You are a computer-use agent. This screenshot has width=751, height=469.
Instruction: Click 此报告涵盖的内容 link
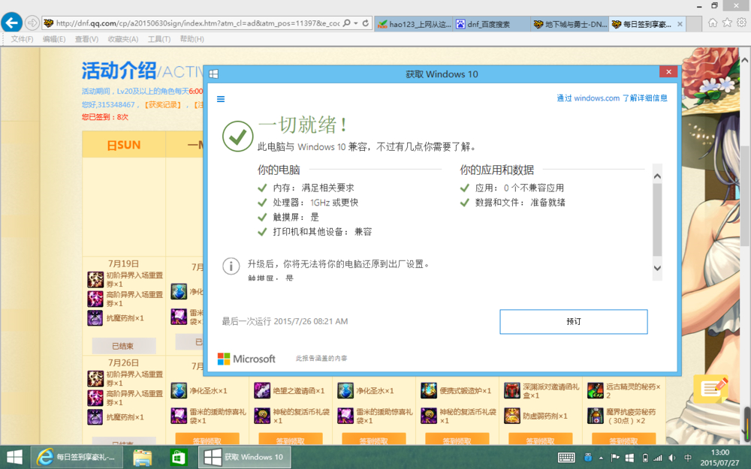(x=321, y=358)
